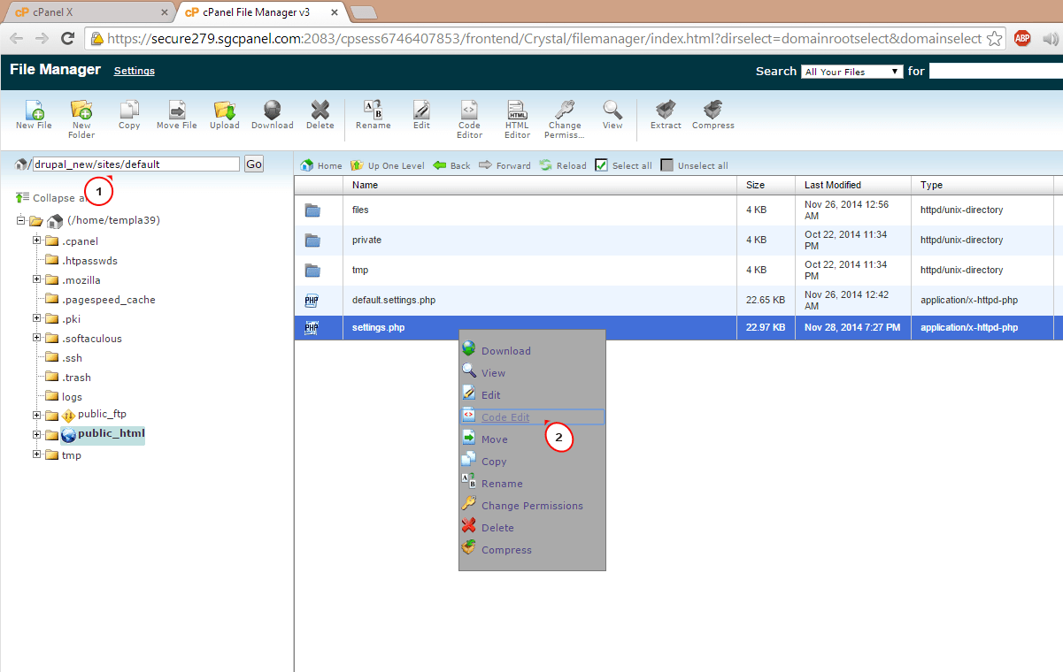
Task: Click the browser reload button
Action: (x=67, y=38)
